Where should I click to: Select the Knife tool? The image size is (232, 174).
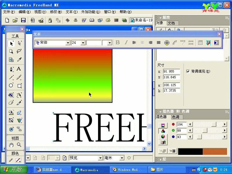(x=19, y=103)
